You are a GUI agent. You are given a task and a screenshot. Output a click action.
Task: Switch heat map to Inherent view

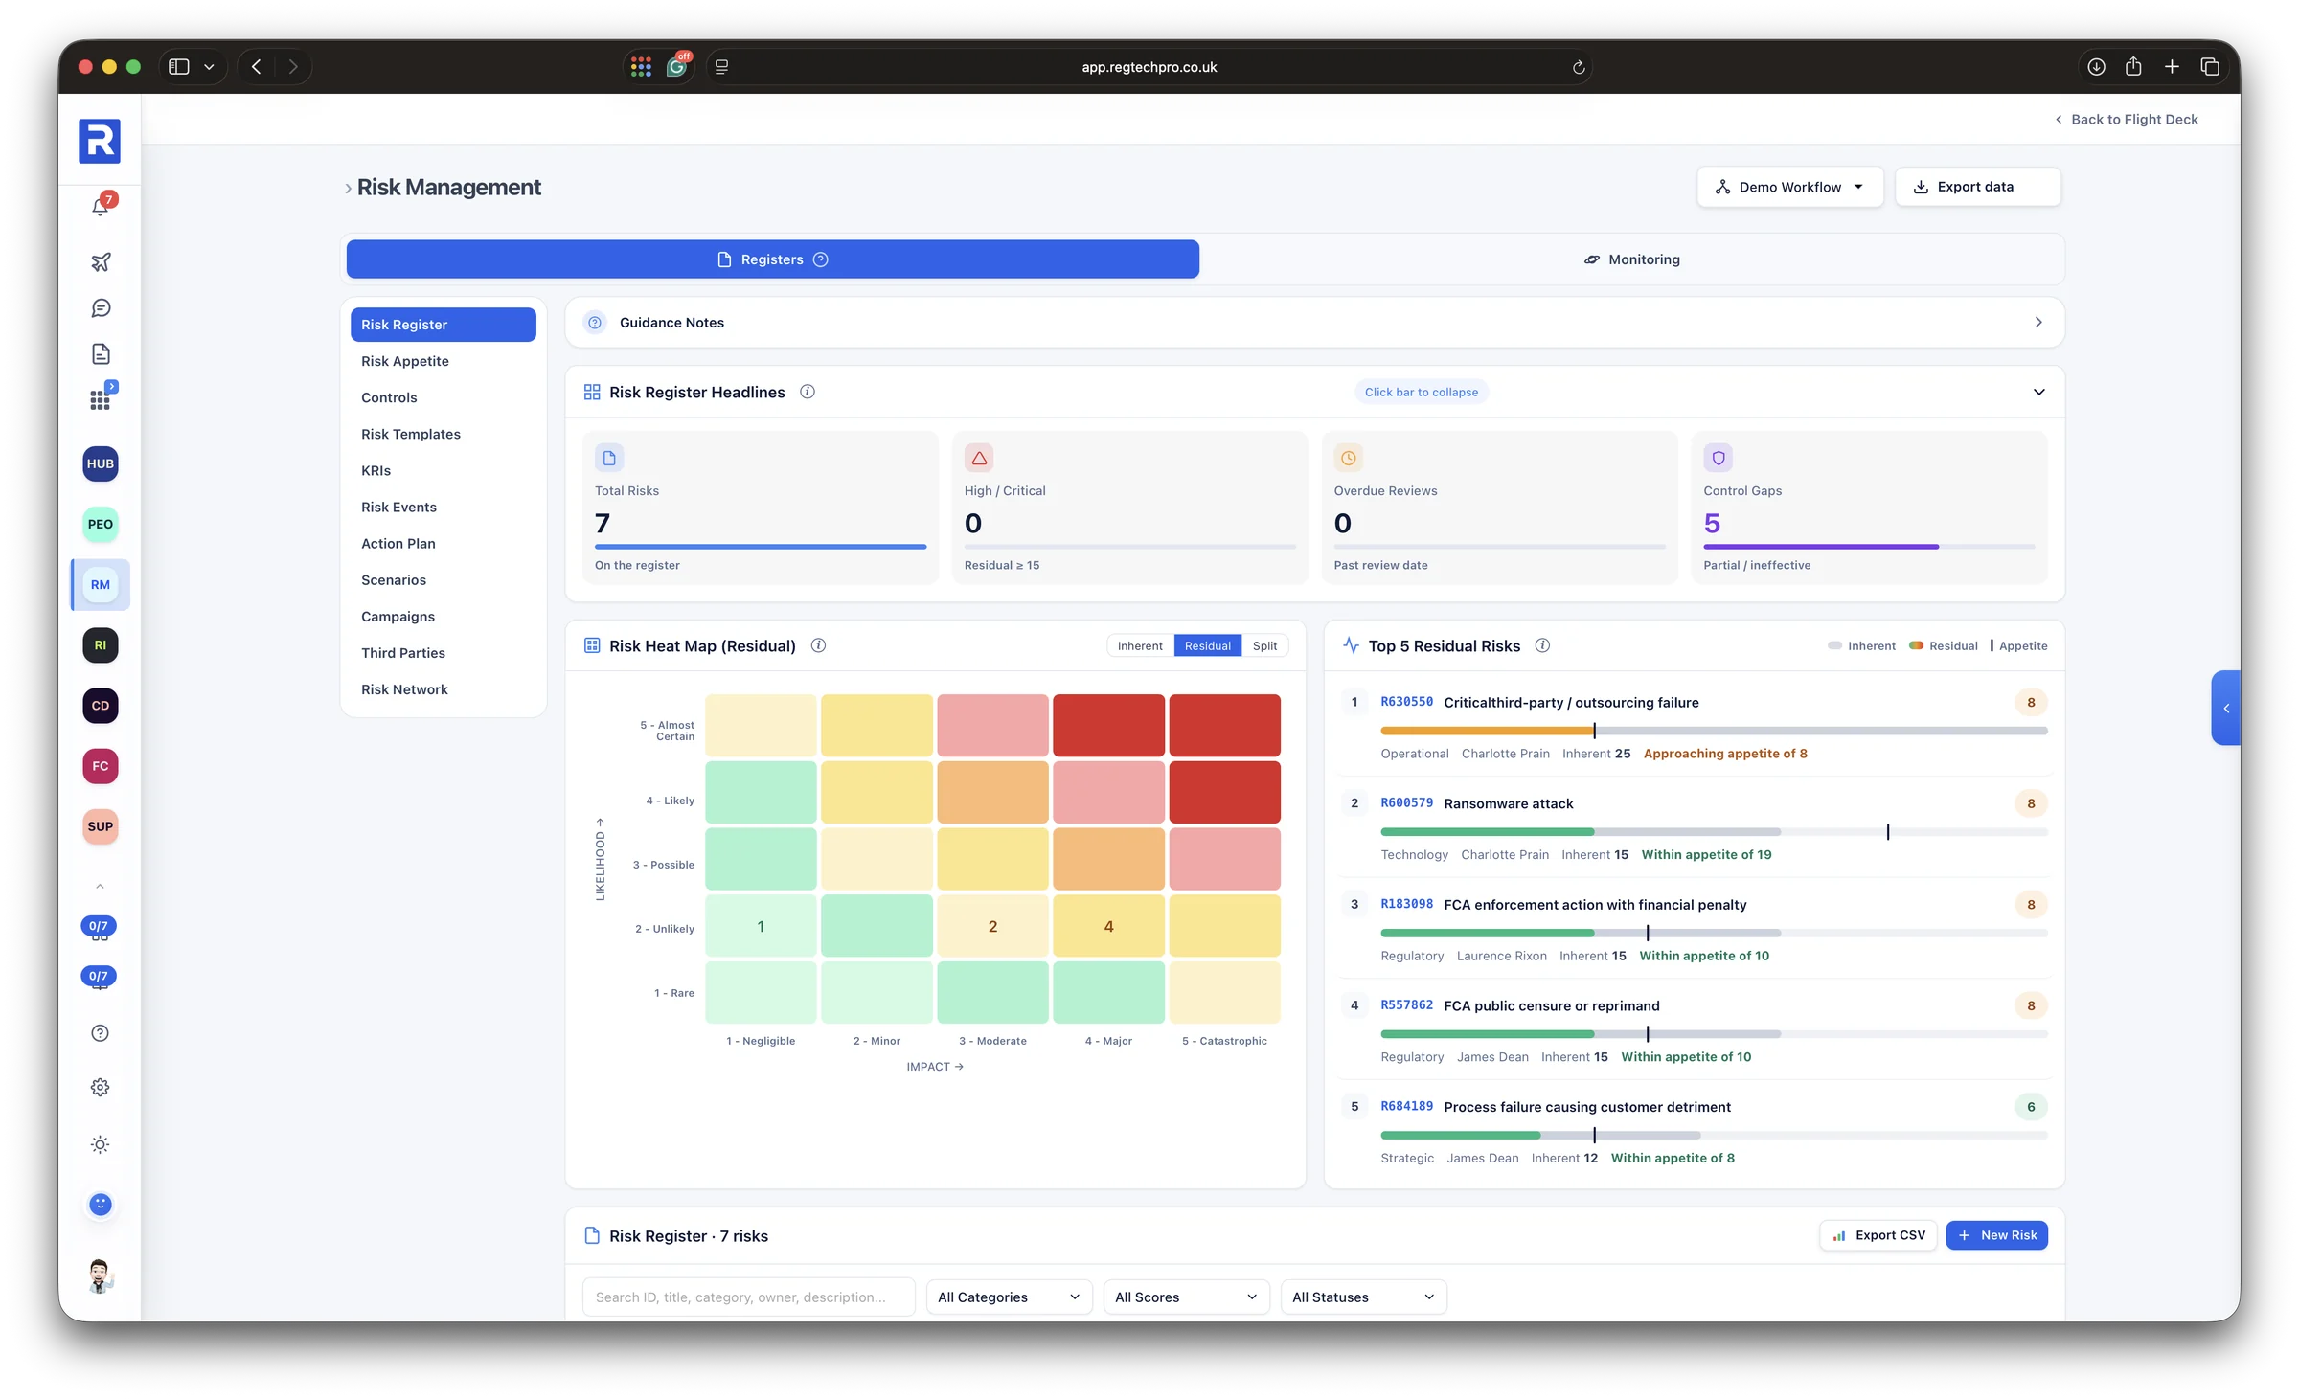pyautogui.click(x=1140, y=645)
